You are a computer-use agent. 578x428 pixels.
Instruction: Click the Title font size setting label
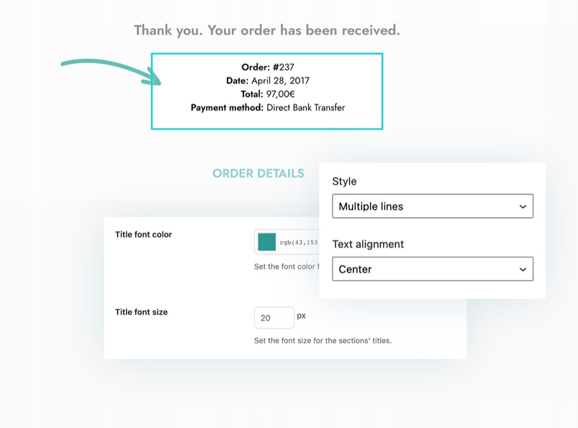(x=141, y=312)
